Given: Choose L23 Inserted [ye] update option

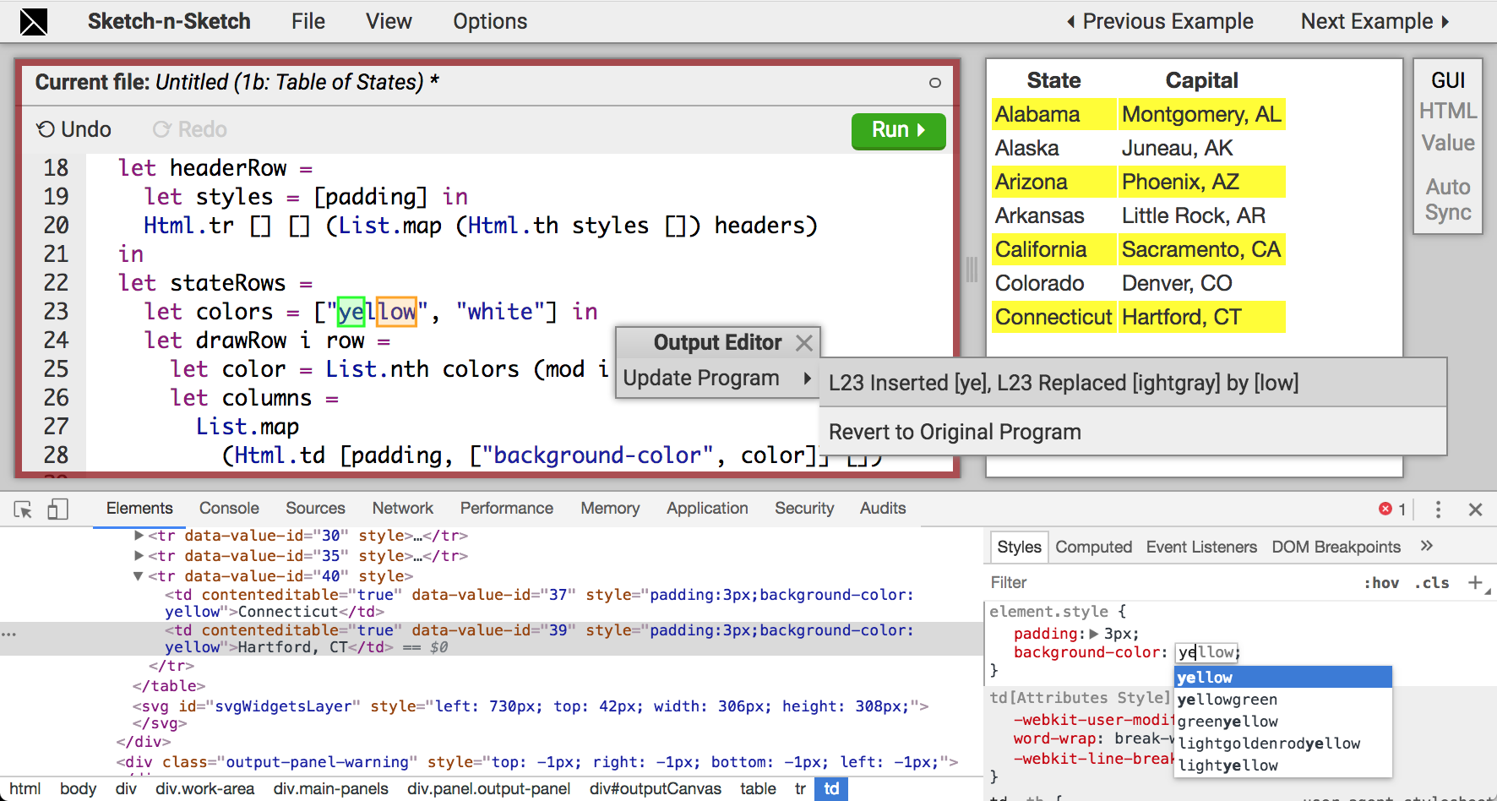Looking at the screenshot, I should (1133, 383).
